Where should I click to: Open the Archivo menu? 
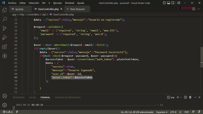click(12, 3)
